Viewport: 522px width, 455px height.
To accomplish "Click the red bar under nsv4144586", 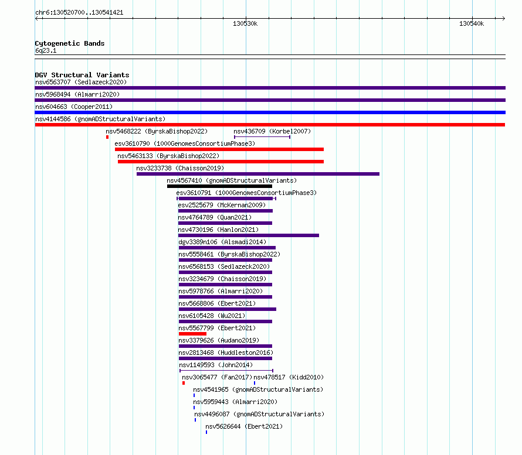I will [270, 125].
